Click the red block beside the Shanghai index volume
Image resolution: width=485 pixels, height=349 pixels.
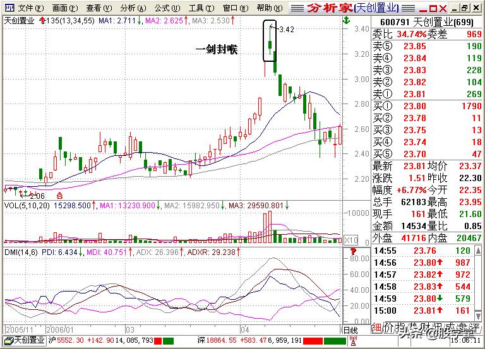pyautogui.click(x=158, y=341)
